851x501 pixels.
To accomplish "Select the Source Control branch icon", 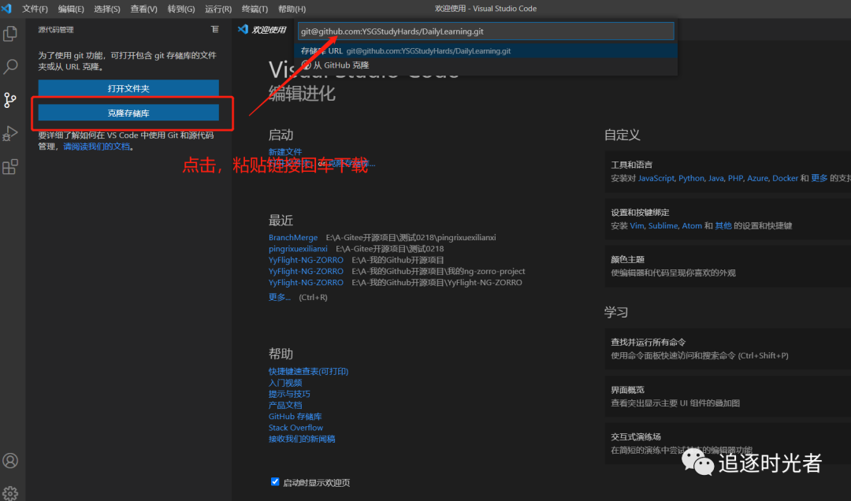I will [10, 100].
